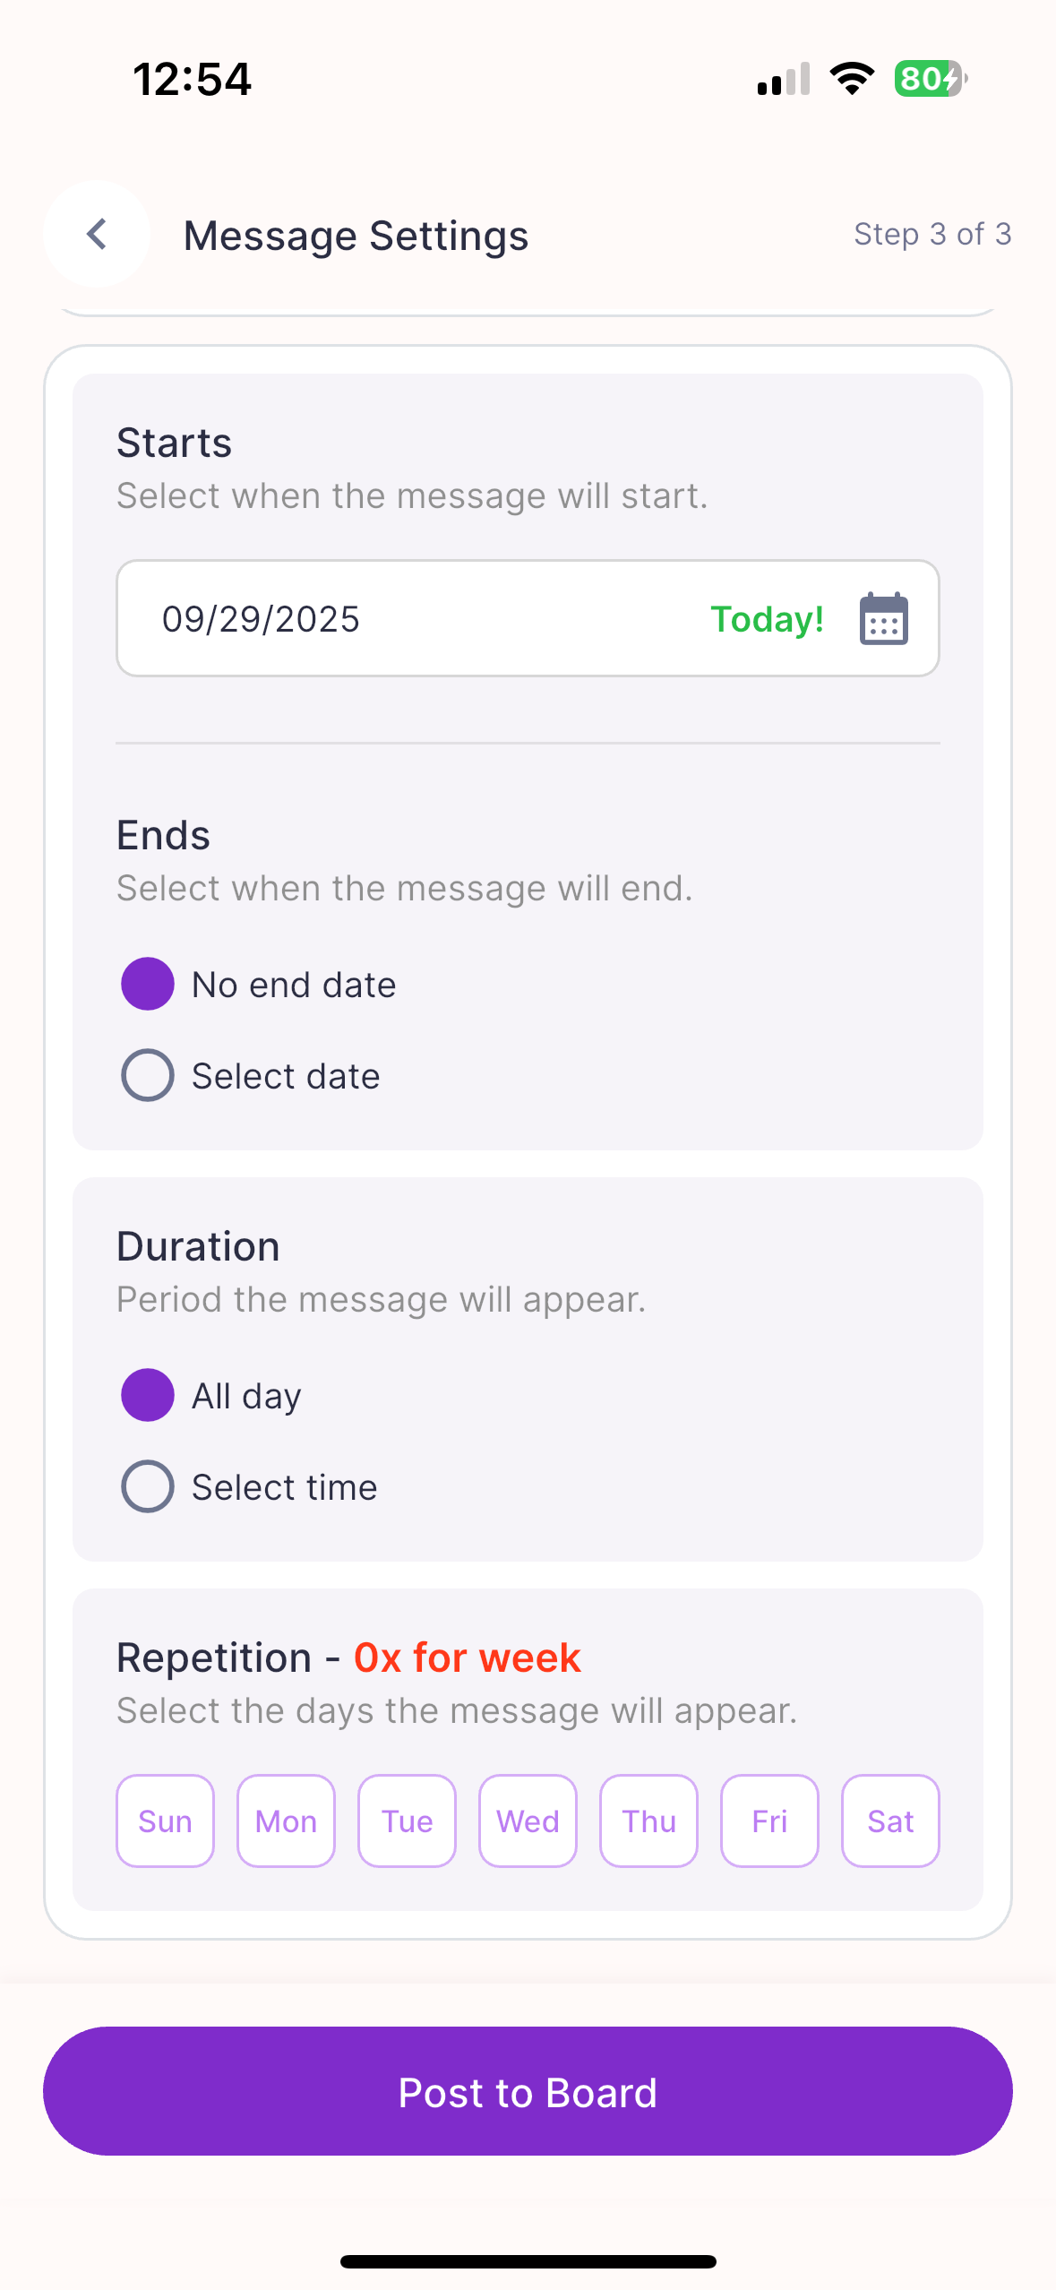Select Fri for message repetition
The image size is (1056, 2290).
(769, 1821)
